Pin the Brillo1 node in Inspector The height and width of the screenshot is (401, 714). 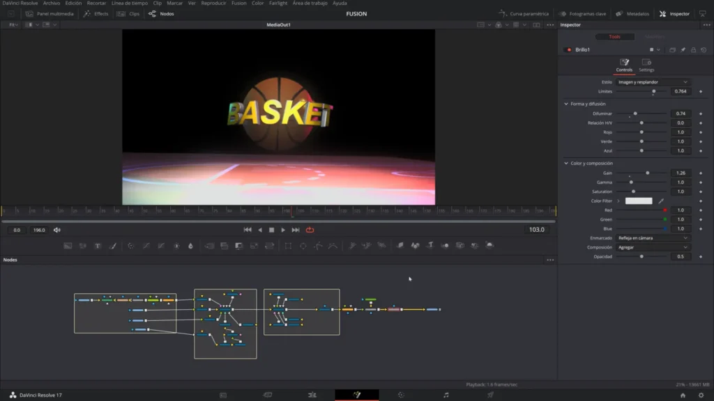pos(683,50)
